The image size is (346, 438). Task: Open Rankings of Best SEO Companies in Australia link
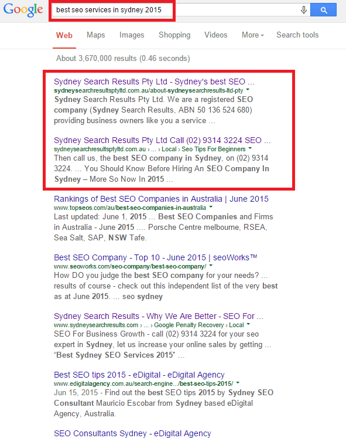point(161,199)
